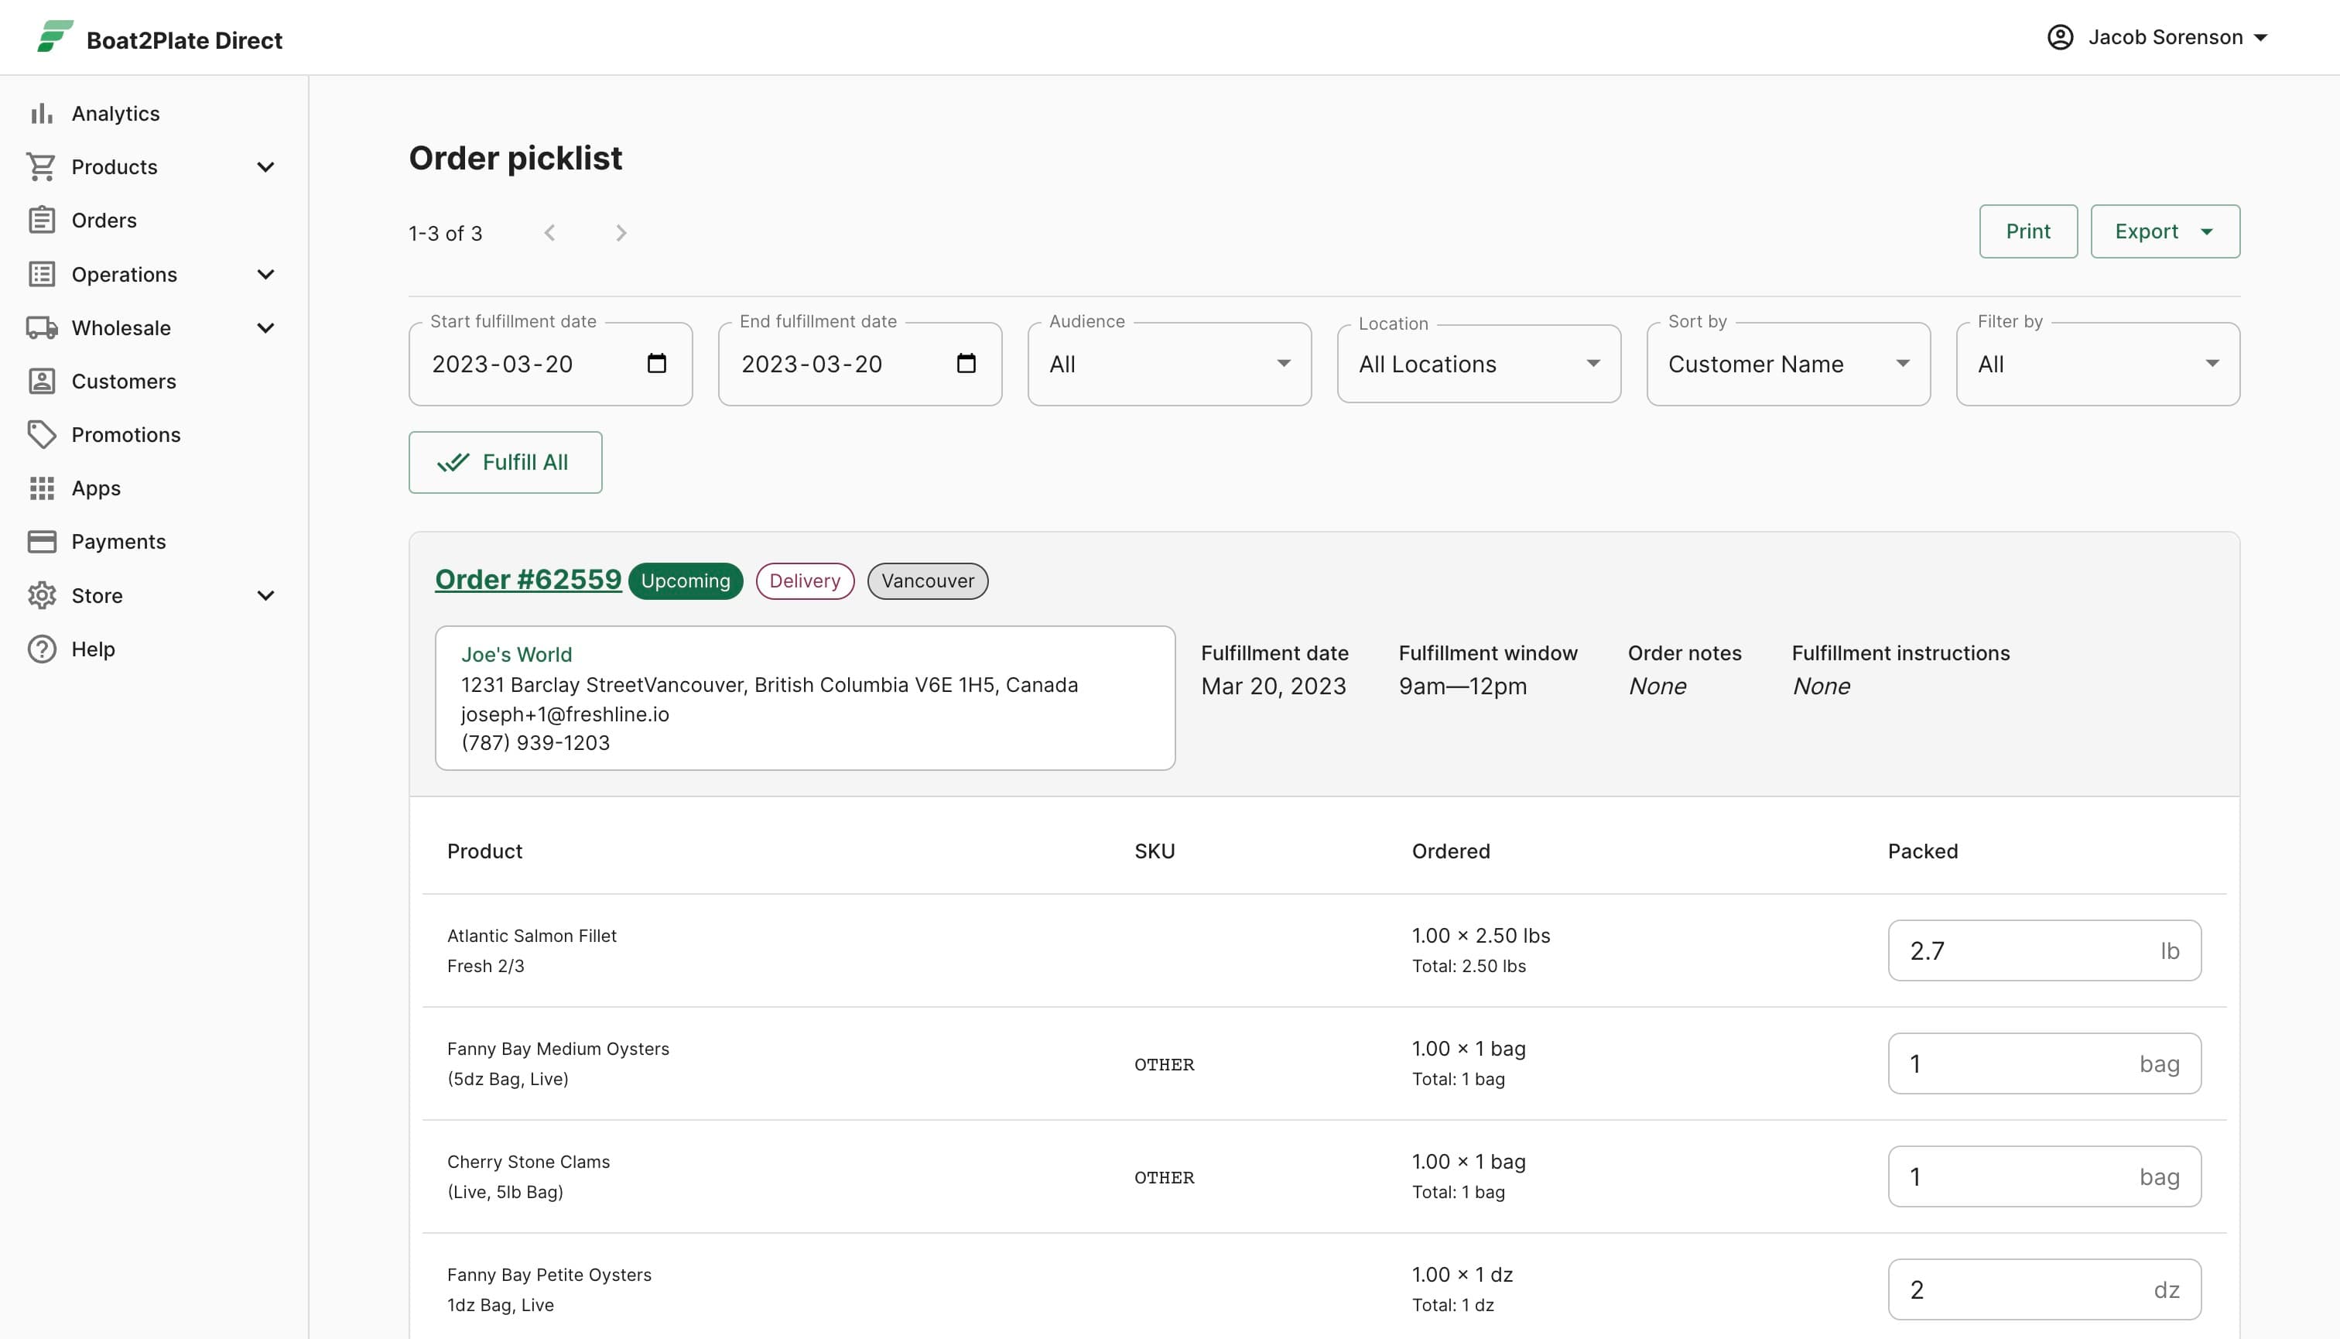Open the Audience dropdown
2340x1339 pixels.
click(x=1168, y=363)
